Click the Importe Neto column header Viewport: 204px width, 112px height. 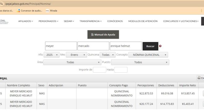[x=188, y=85]
